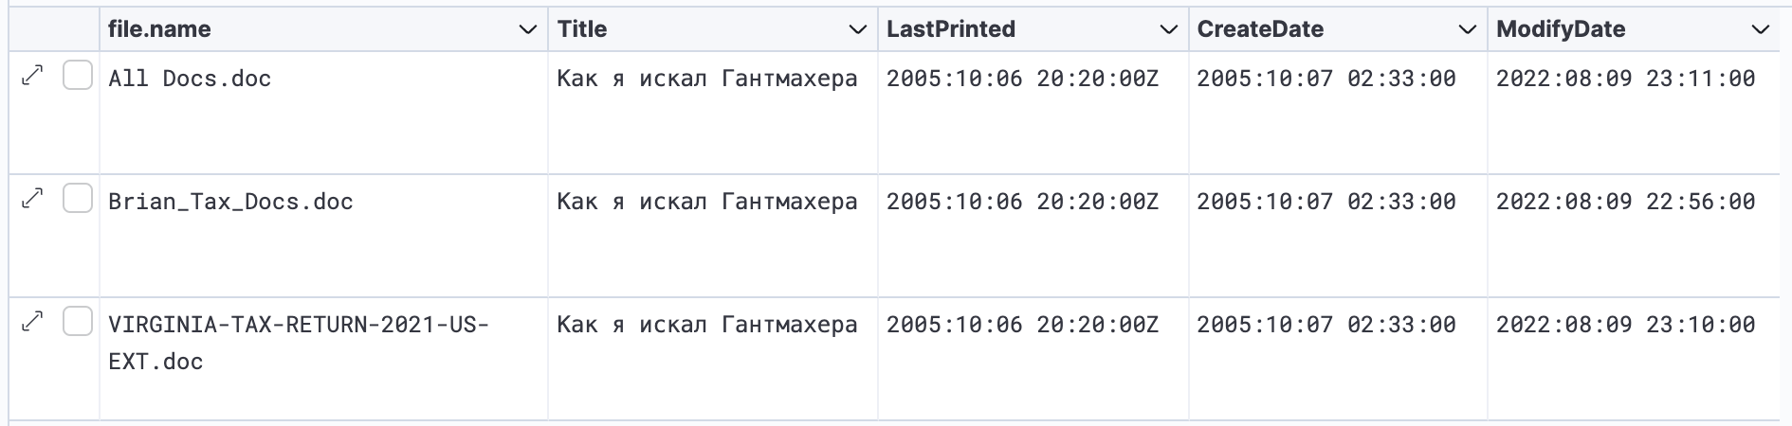Click the Brian_Tax_Docs.doc file name
Image resolution: width=1792 pixels, height=426 pixels.
(x=230, y=202)
